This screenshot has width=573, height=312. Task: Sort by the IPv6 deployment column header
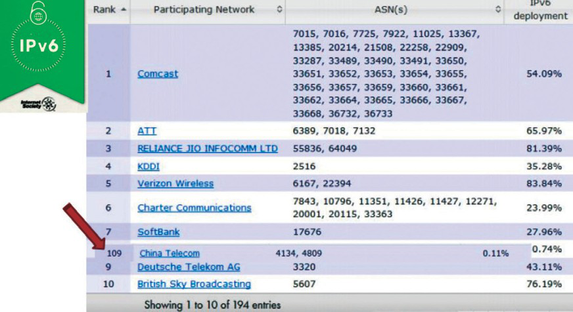pyautogui.click(x=539, y=11)
